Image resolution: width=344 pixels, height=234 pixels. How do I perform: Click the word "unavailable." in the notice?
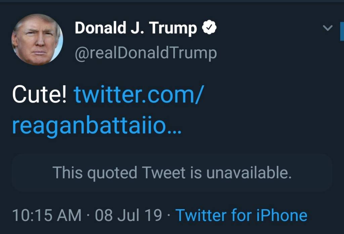point(249,173)
